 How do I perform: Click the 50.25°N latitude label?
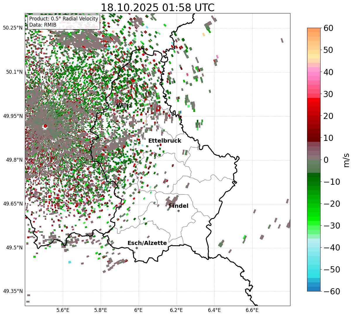click(13, 28)
